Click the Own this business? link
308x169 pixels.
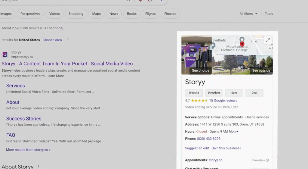[x=226, y=148]
